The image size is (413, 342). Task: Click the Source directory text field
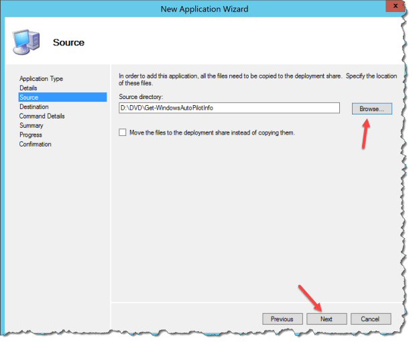point(229,108)
